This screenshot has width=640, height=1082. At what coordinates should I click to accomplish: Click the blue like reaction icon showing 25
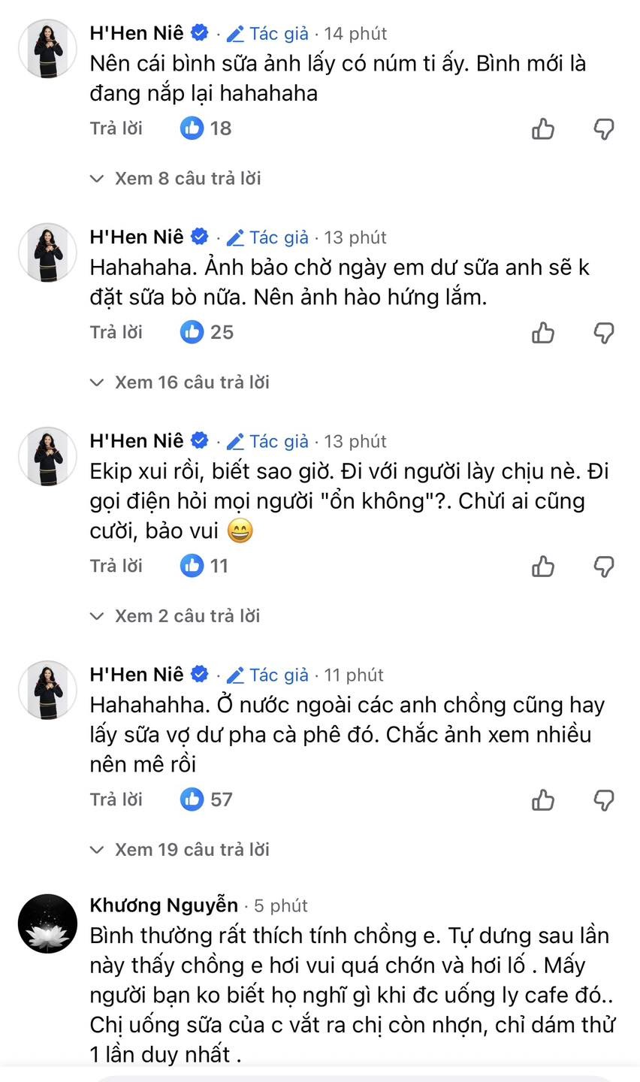(x=192, y=332)
